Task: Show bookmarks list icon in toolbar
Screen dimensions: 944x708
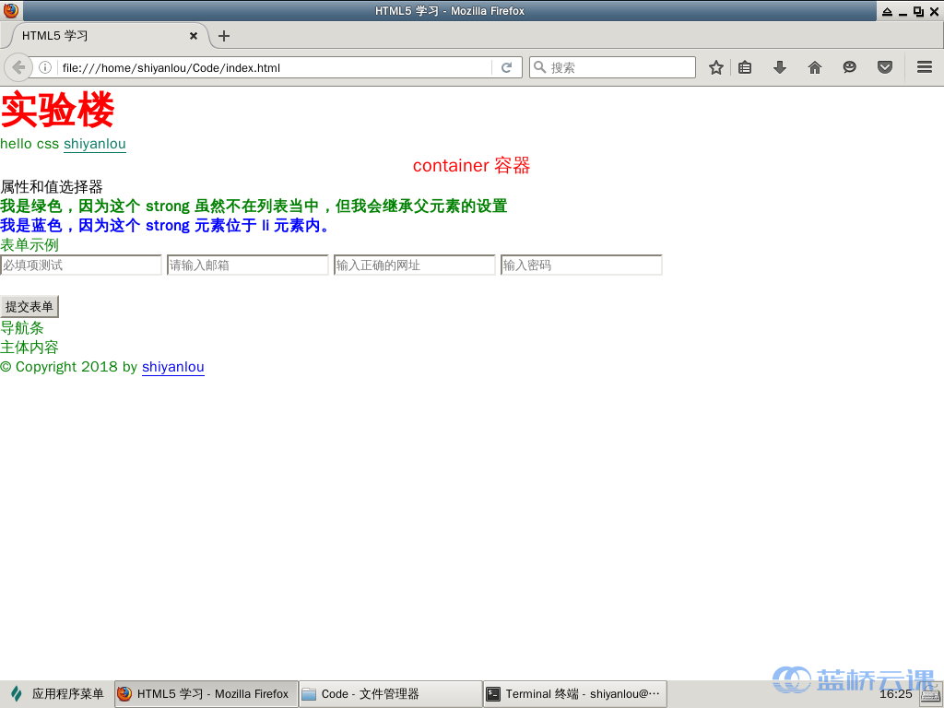Action: (746, 67)
